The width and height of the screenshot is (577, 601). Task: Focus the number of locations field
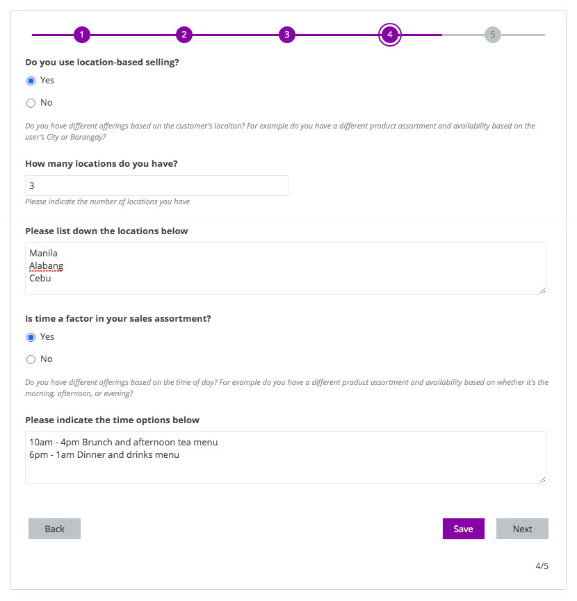click(x=156, y=186)
